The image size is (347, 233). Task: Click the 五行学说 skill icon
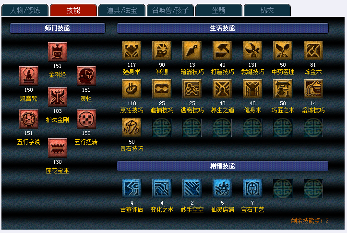click(x=28, y=119)
